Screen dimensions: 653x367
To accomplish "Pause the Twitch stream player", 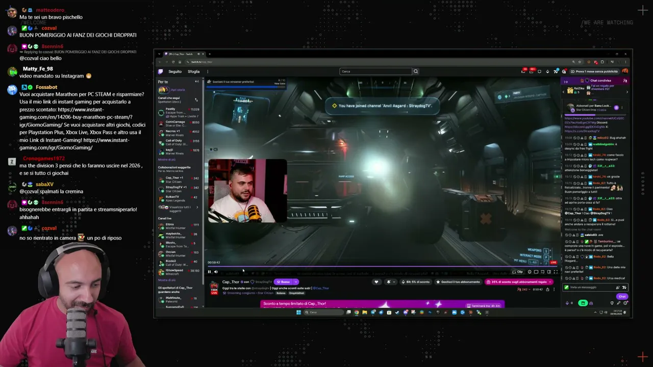I will pyautogui.click(x=209, y=272).
